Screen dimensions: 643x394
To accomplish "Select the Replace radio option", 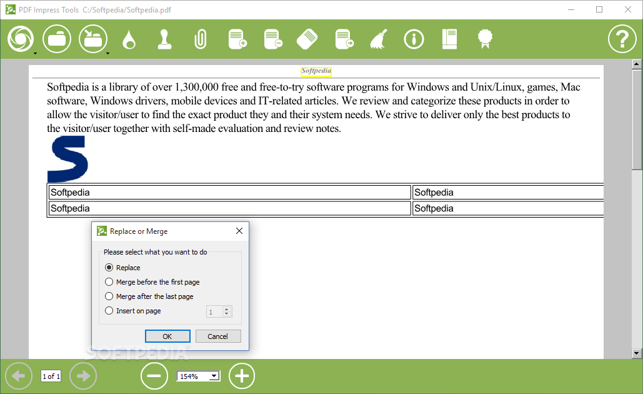I will click(x=122, y=268).
